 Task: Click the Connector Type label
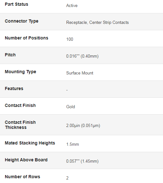[x=22, y=21]
